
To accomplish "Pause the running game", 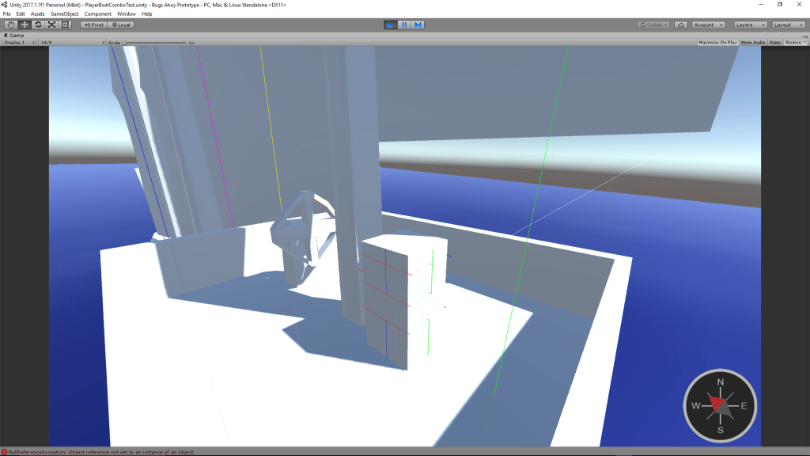I will point(404,25).
